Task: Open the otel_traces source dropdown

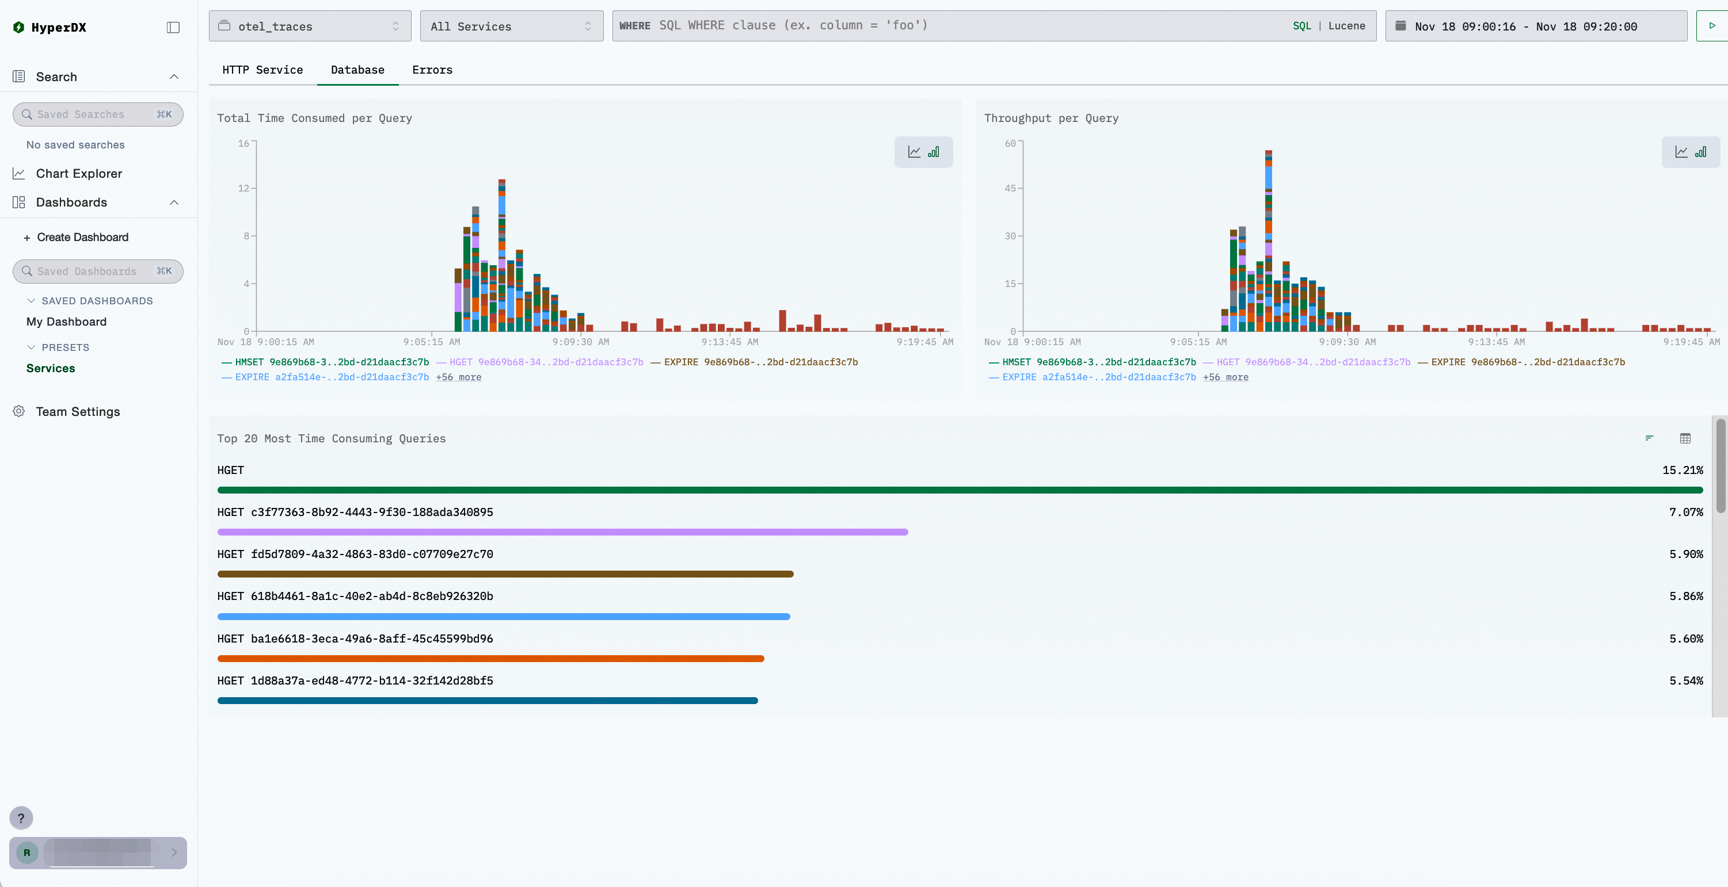Action: (x=309, y=26)
